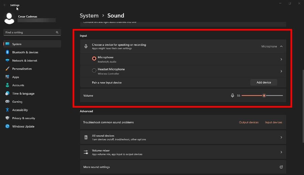This screenshot has height=175, width=304.
Task: Click the unfilled part of the volume slider track
Action: (x=274, y=96)
